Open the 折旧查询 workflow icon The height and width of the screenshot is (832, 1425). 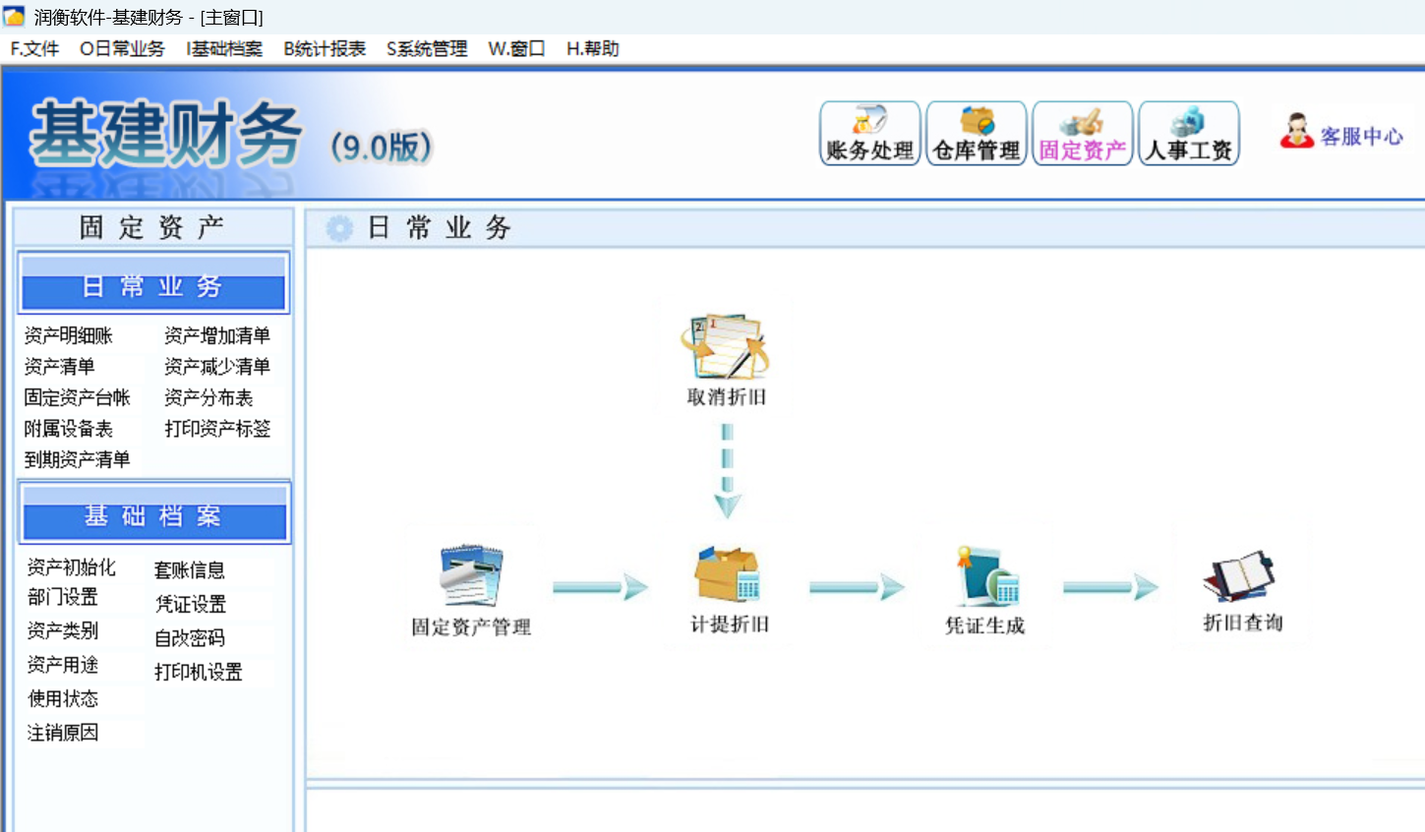(x=1242, y=590)
